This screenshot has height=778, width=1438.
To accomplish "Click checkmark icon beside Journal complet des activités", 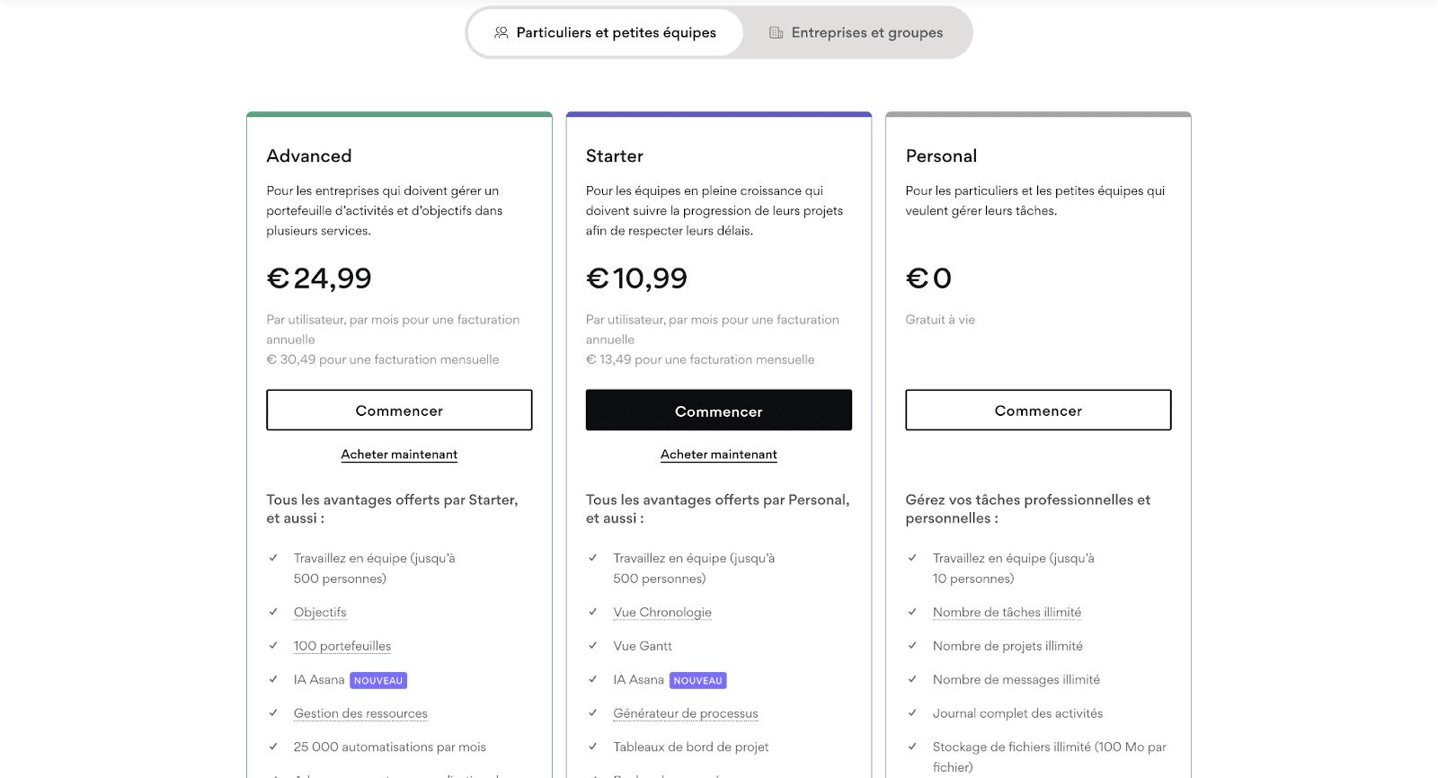I will tap(912, 713).
